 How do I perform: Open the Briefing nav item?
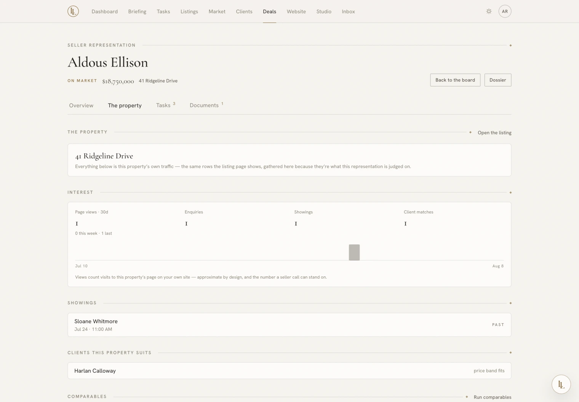137,11
